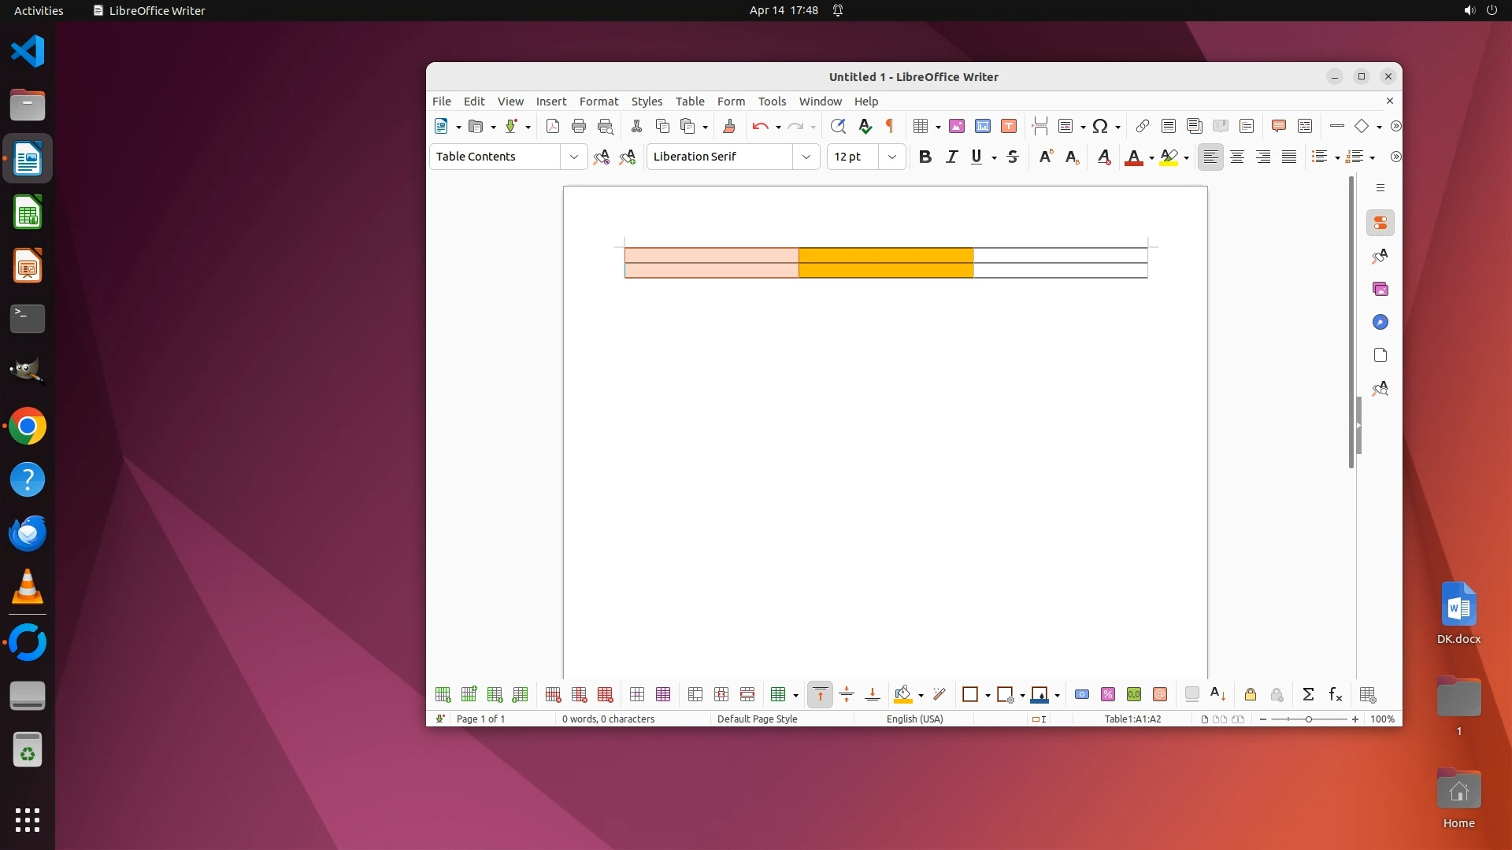
Task: Expand the Paragraph Style dropdown
Action: coord(573,157)
